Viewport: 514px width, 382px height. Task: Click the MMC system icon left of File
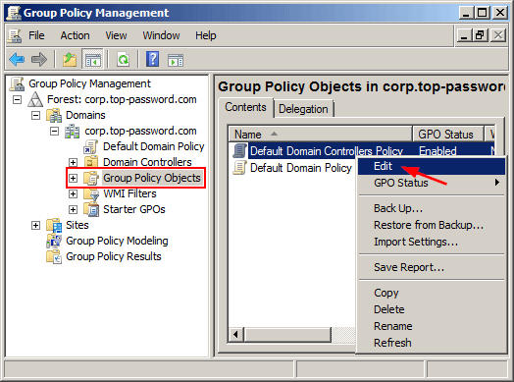tap(15, 35)
